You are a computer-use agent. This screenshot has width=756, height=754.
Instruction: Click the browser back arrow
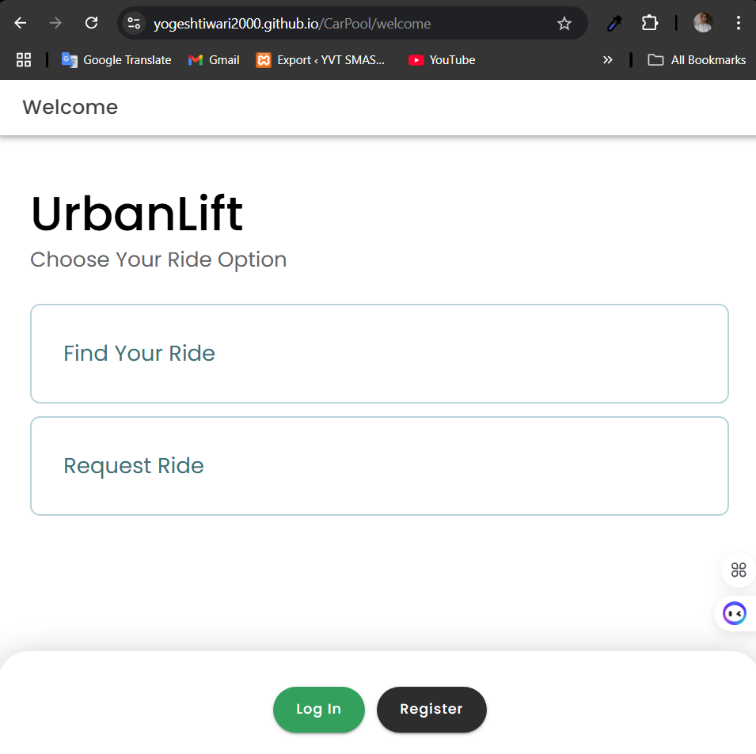pos(21,23)
